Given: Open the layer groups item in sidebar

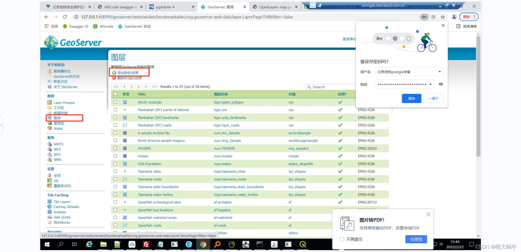Looking at the screenshot, I should (59, 123).
